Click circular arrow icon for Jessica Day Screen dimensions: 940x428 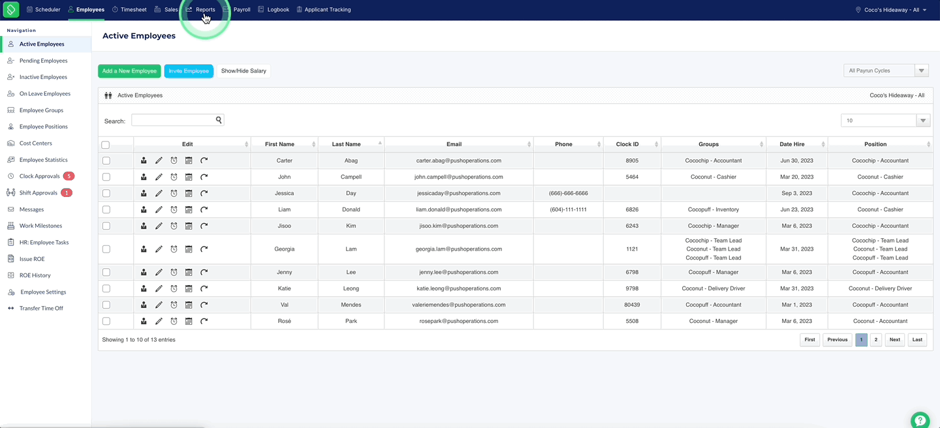(x=204, y=193)
